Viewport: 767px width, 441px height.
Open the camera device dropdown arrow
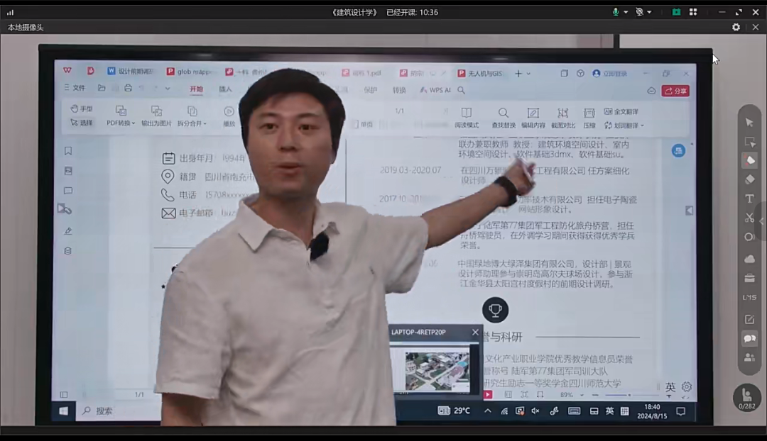tap(649, 12)
